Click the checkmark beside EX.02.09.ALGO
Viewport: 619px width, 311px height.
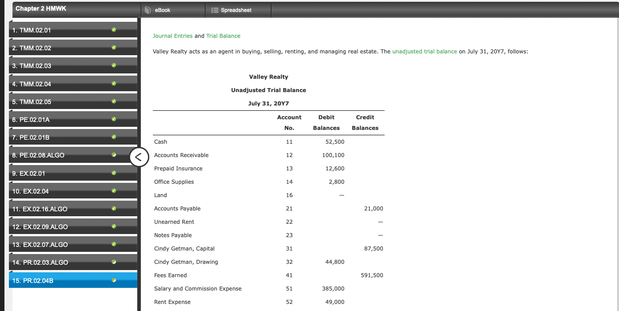click(x=114, y=227)
